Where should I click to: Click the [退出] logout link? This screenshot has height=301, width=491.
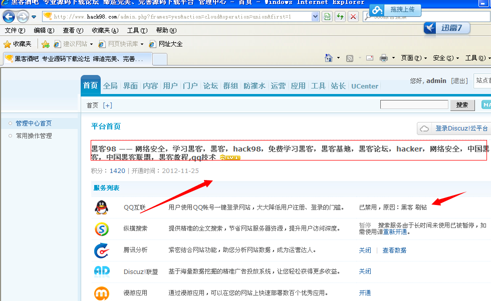tap(459, 81)
